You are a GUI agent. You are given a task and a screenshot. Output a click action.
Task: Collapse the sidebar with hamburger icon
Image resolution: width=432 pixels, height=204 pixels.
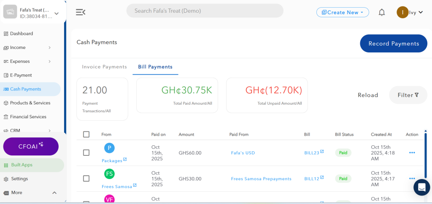80,12
